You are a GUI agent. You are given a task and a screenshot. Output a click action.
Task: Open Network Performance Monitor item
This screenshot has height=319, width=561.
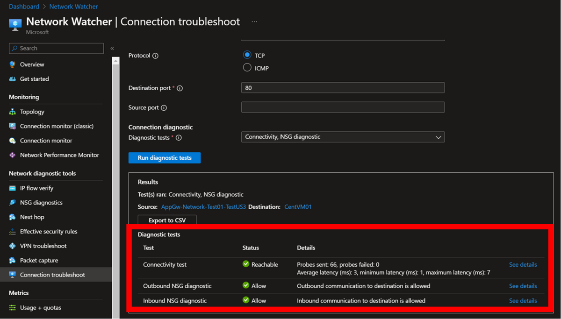coord(59,155)
